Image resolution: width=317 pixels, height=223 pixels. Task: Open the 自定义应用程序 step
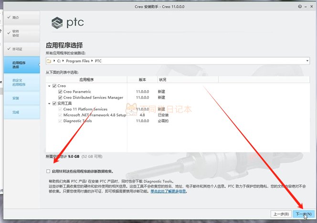pyautogui.click(x=22, y=82)
